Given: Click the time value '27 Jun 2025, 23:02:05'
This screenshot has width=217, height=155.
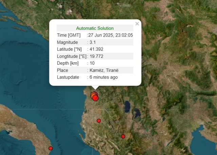Looking at the screenshot, I should [111, 35].
